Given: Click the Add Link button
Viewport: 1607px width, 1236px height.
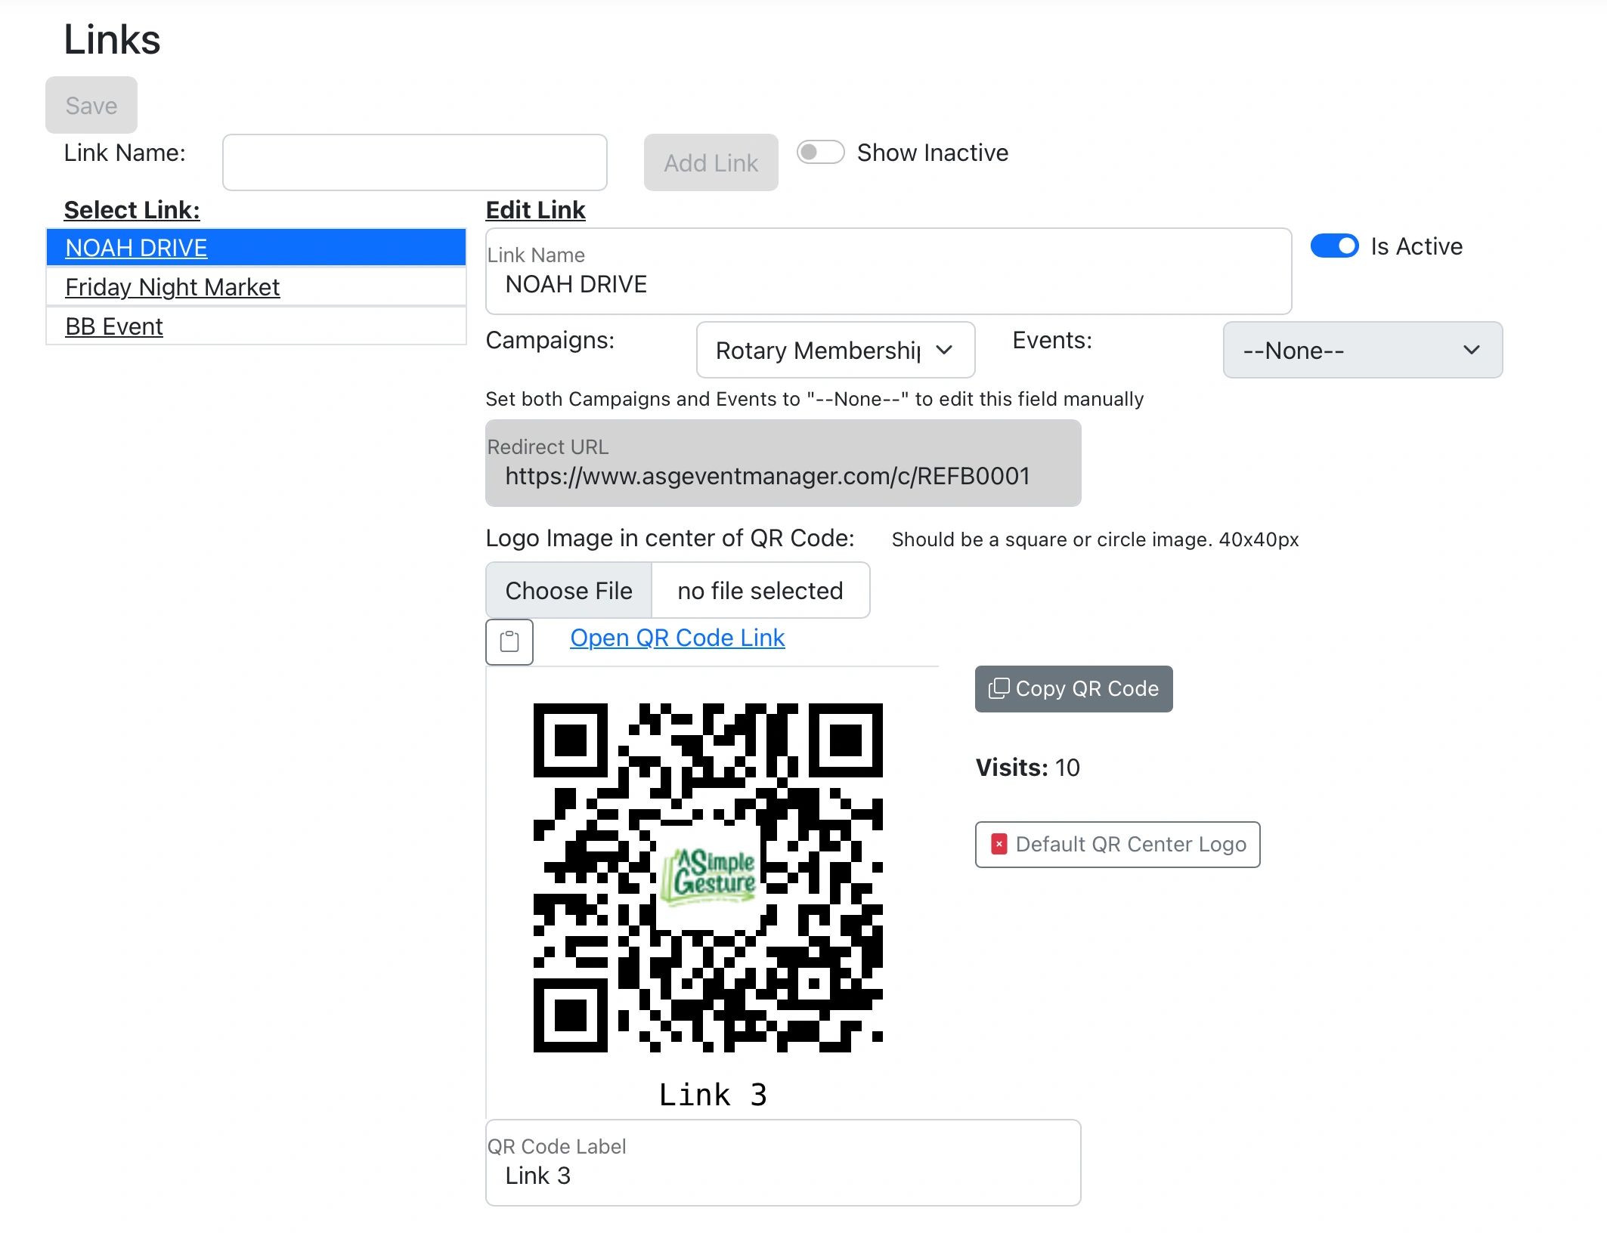Looking at the screenshot, I should click(711, 163).
